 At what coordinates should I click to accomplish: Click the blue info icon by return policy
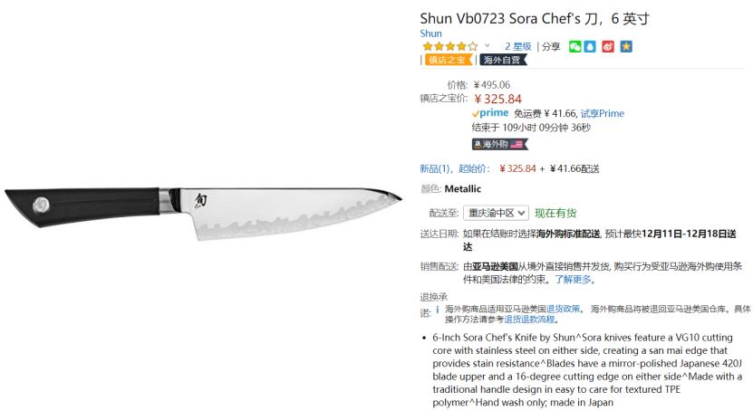click(437, 310)
